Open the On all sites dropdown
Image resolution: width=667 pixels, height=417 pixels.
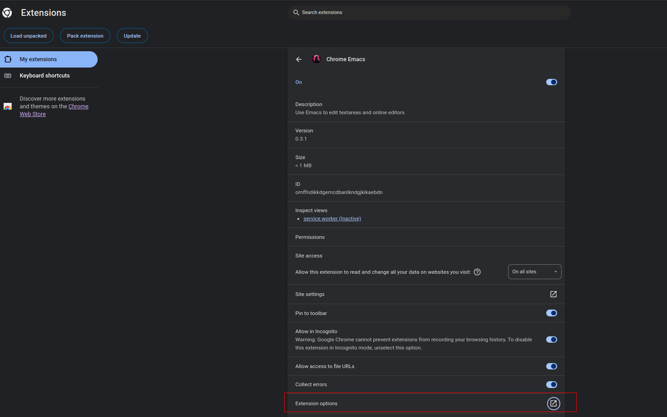535,272
